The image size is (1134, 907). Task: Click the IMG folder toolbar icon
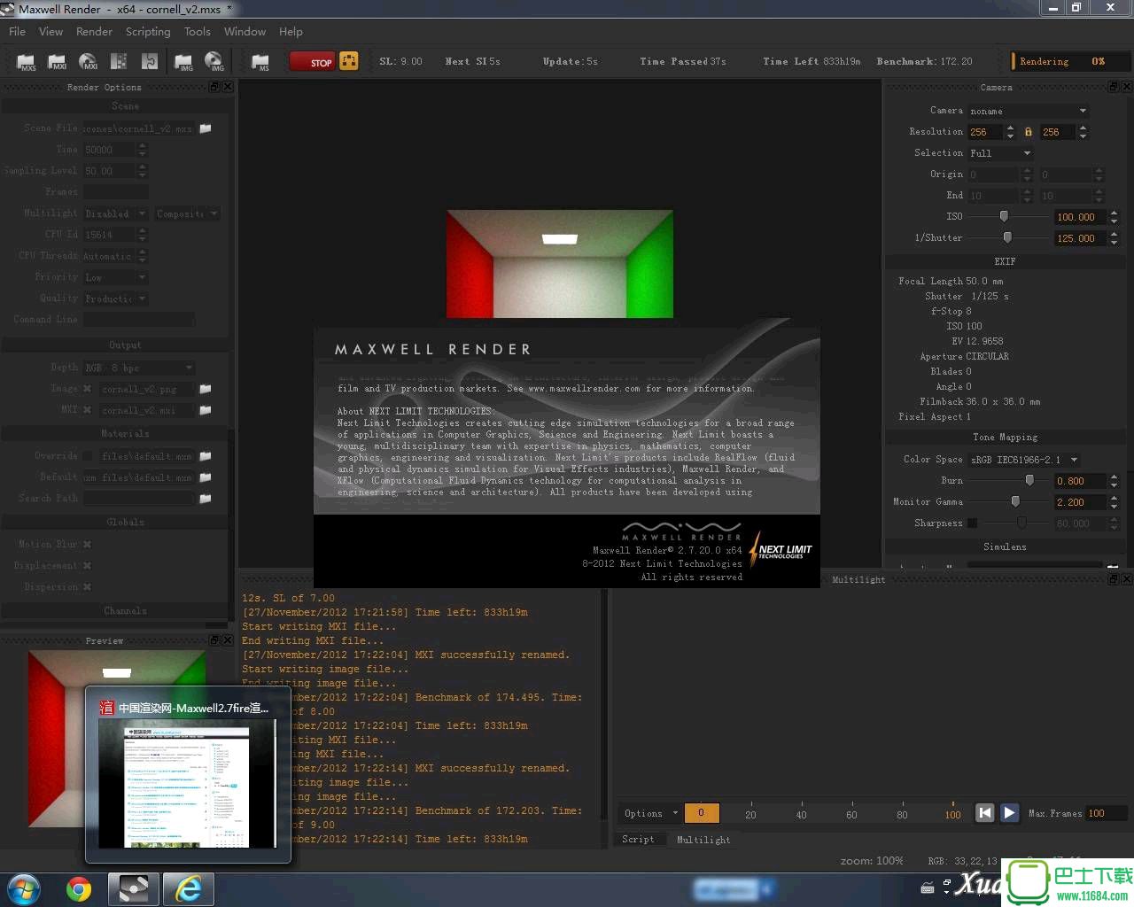[184, 61]
